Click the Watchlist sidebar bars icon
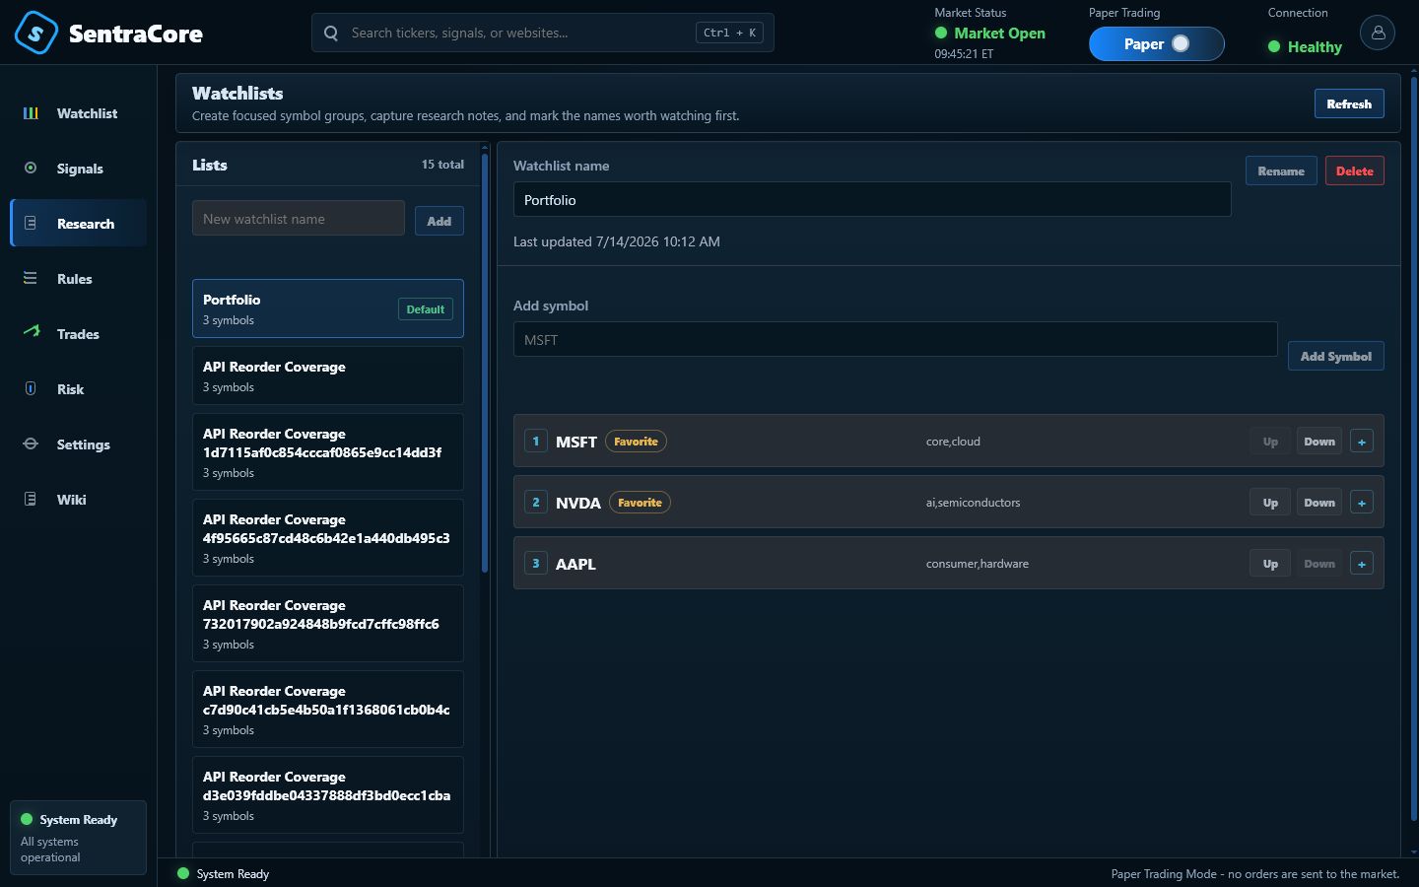This screenshot has height=887, width=1419. [31, 113]
